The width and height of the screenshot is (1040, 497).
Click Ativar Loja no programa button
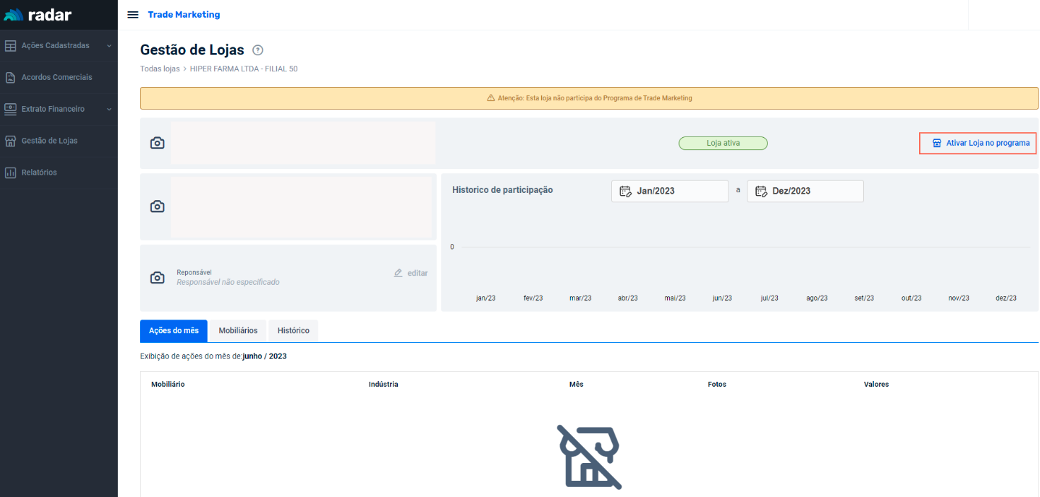tap(978, 143)
